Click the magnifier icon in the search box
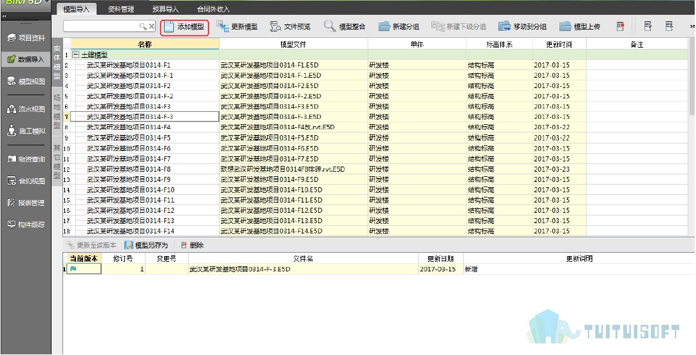Viewport: 696px width, 355px height. point(143,26)
